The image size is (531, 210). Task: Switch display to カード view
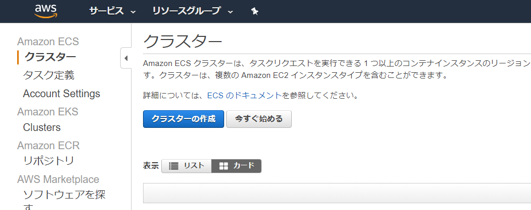tap(237, 166)
